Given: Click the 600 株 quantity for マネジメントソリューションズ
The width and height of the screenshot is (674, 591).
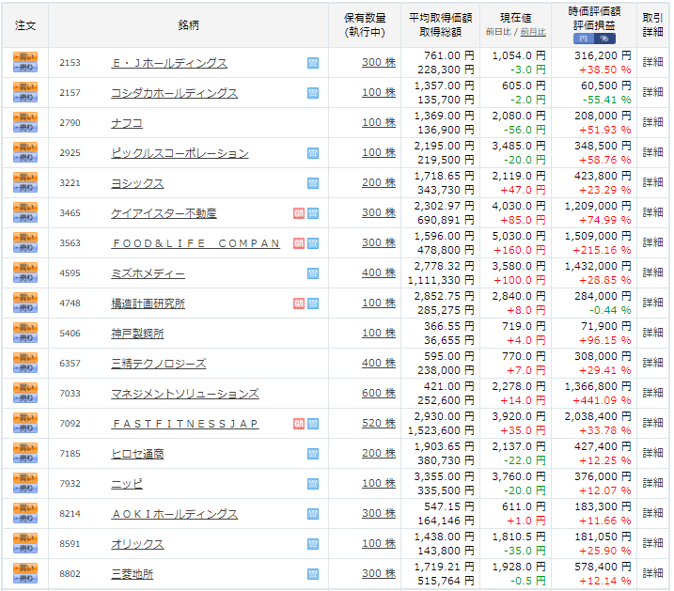Looking at the screenshot, I should pyautogui.click(x=379, y=393).
